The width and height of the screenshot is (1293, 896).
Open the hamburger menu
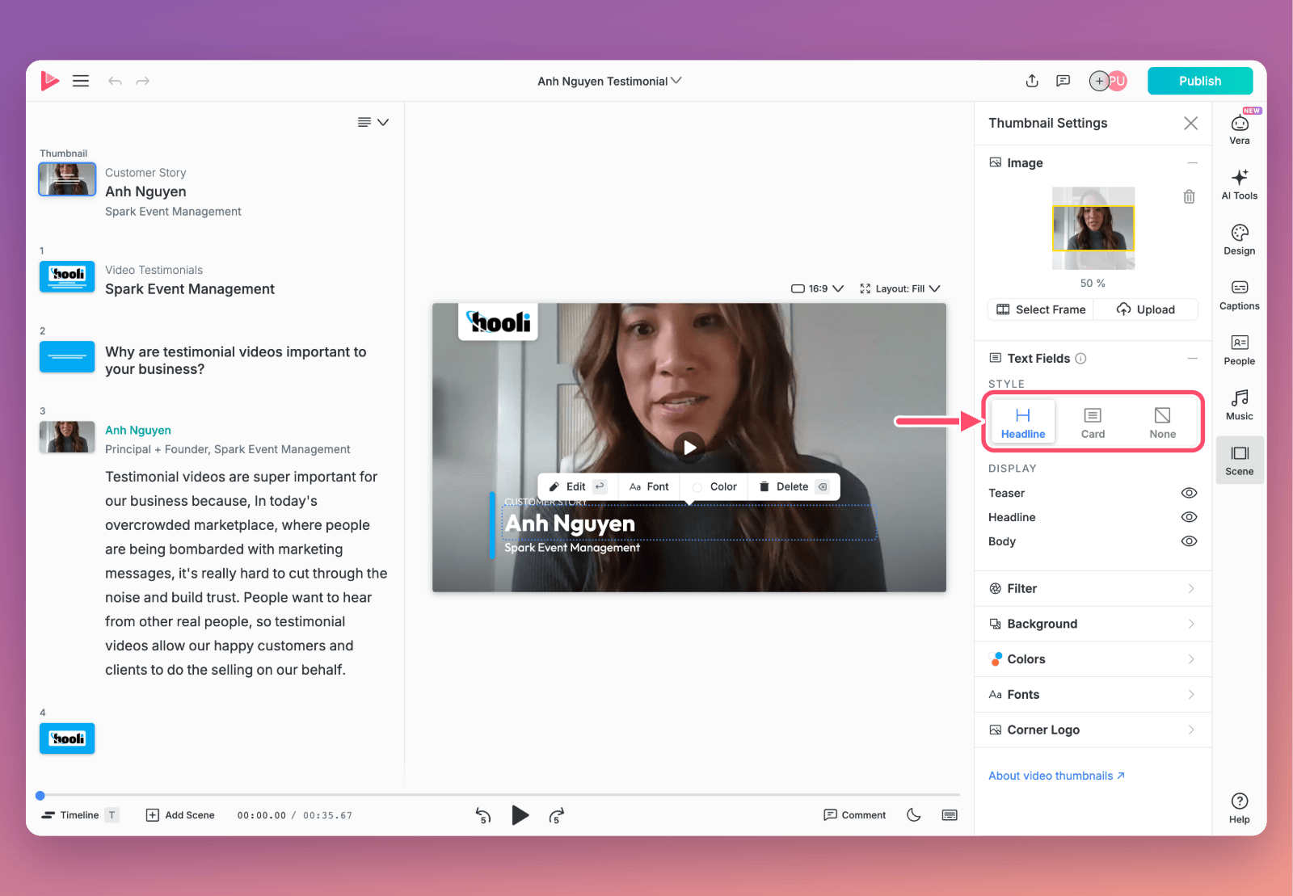click(81, 81)
